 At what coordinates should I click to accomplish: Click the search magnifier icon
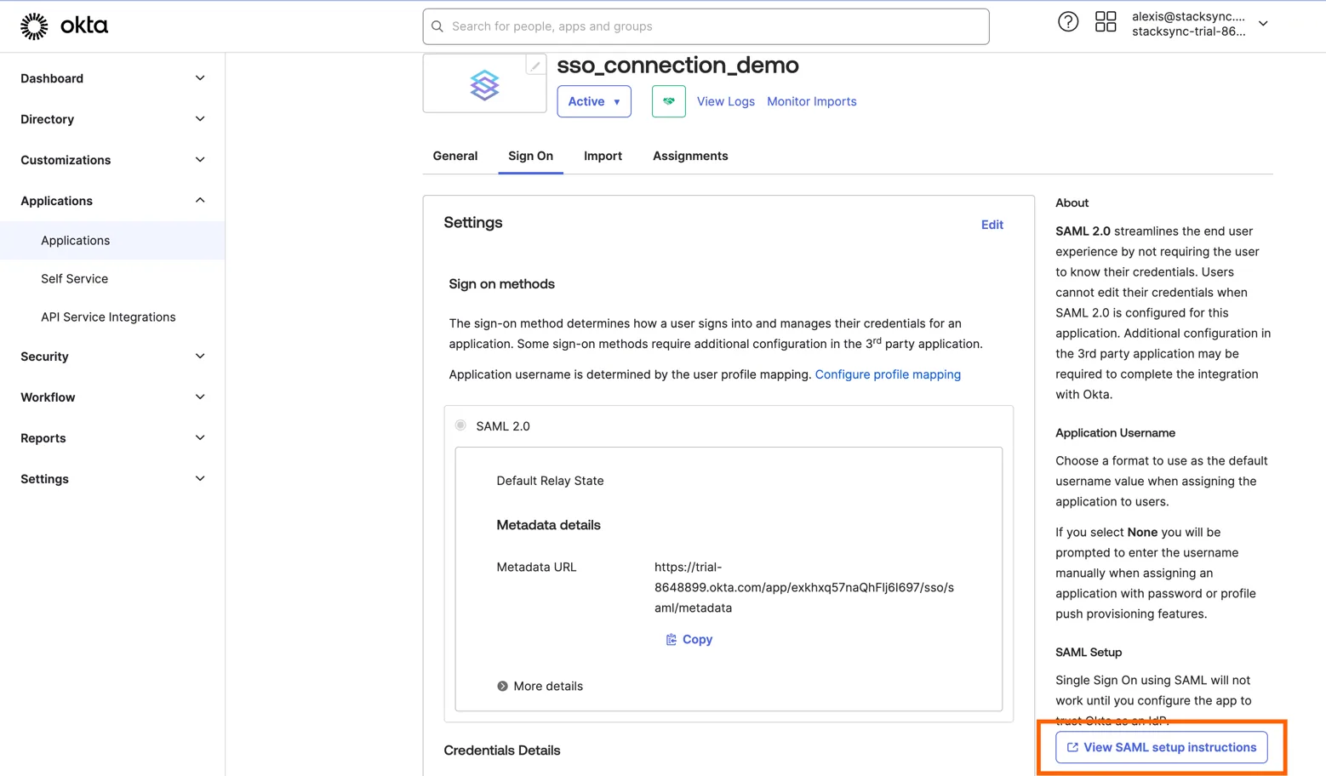tap(437, 26)
